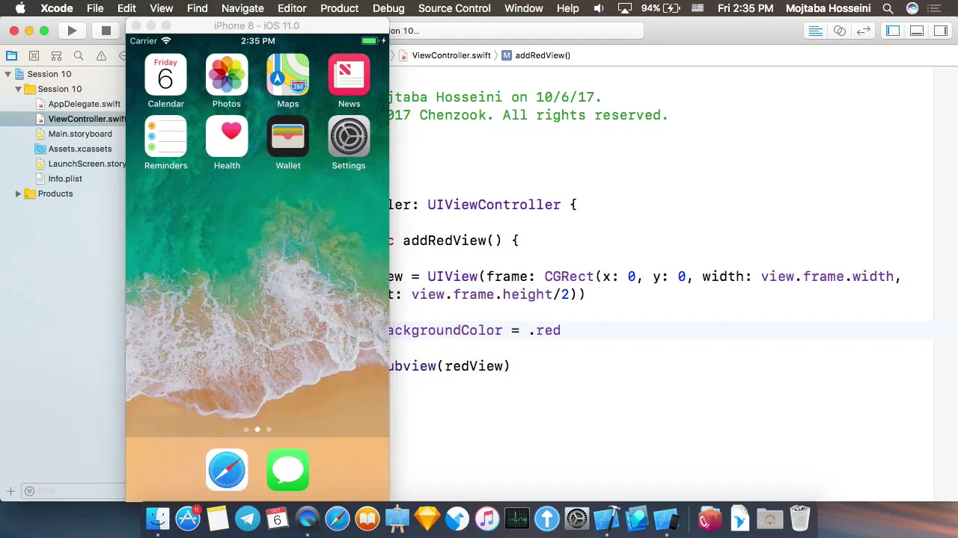This screenshot has width=958, height=538.
Task: Open the Find navigator magnifier
Action: (79, 56)
